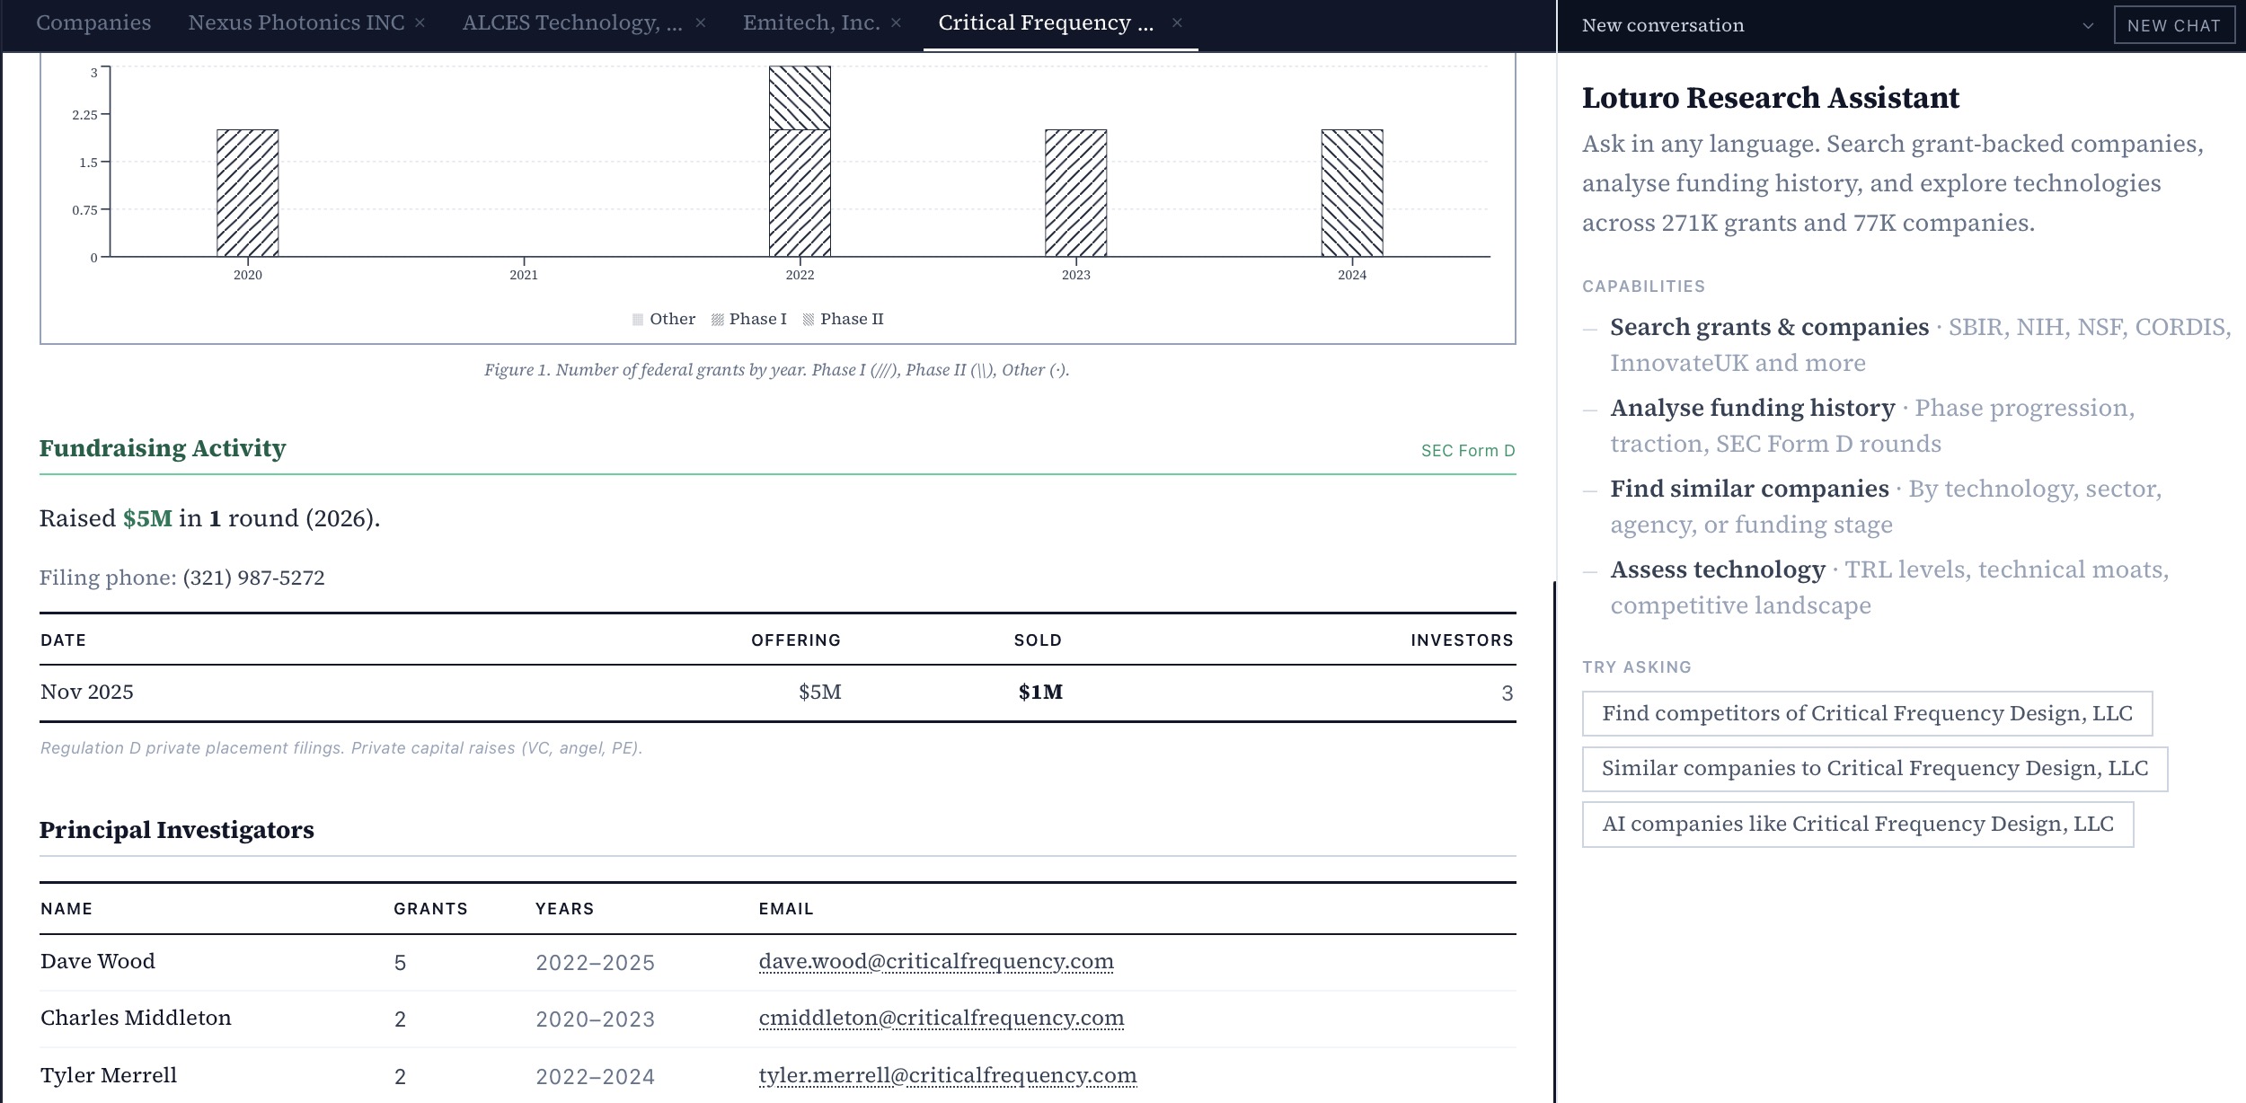The image size is (2246, 1103).
Task: Click Analyse funding history capability
Action: pyautogui.click(x=1752, y=408)
